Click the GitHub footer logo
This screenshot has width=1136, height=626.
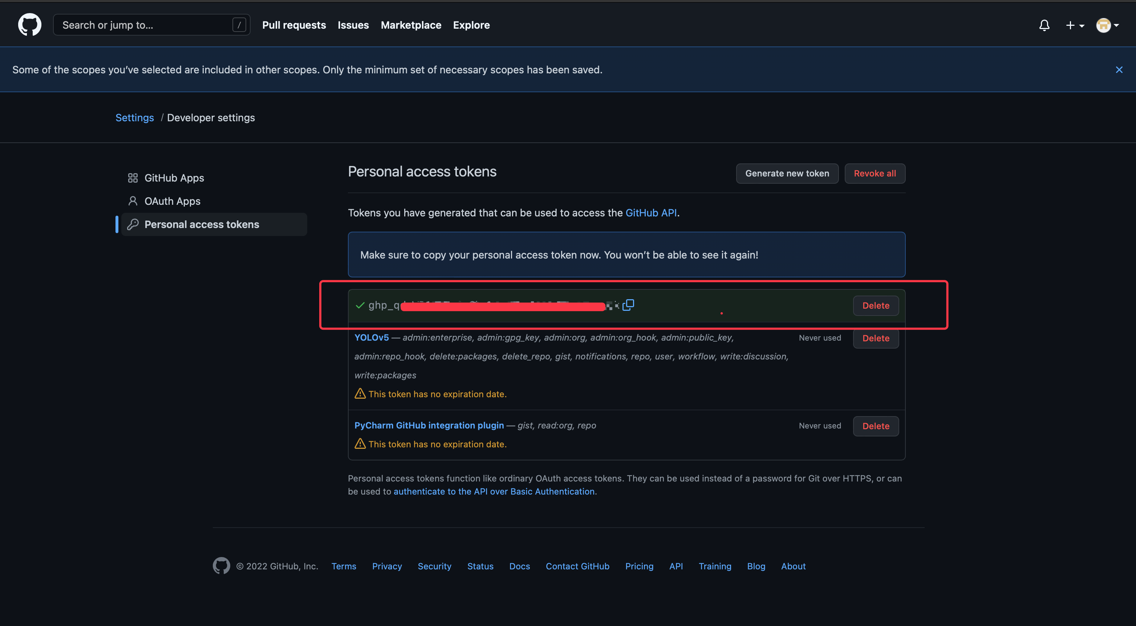coord(222,566)
